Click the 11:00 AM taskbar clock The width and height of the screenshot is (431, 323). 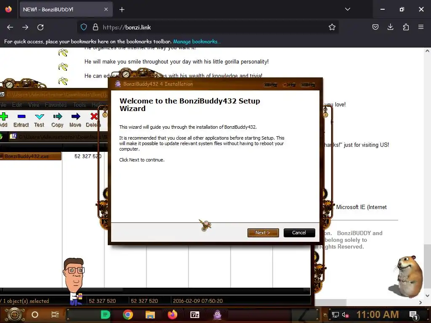[378, 315]
